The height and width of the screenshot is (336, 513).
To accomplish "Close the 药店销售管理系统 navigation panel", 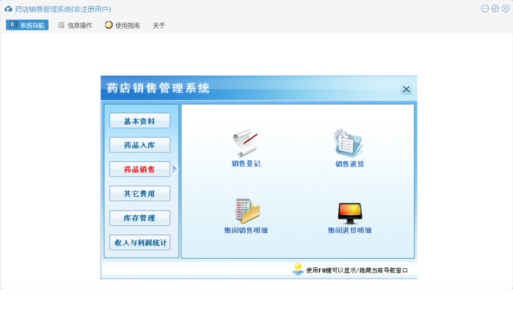I will tap(406, 89).
